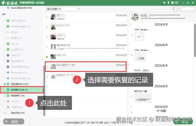
Task: Click sender name PUPU (团妈)
Action: [x=141, y=71]
